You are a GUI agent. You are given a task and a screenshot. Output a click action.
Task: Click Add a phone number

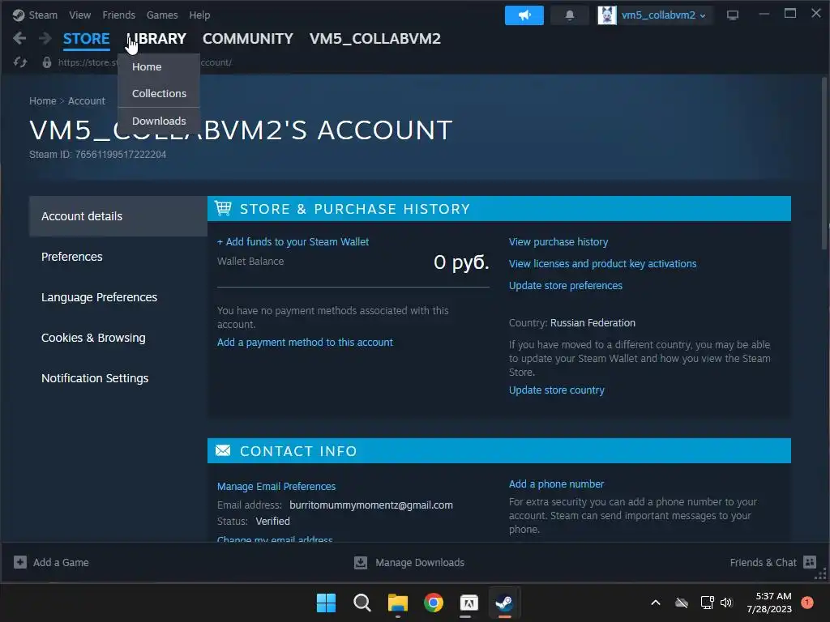tap(556, 484)
